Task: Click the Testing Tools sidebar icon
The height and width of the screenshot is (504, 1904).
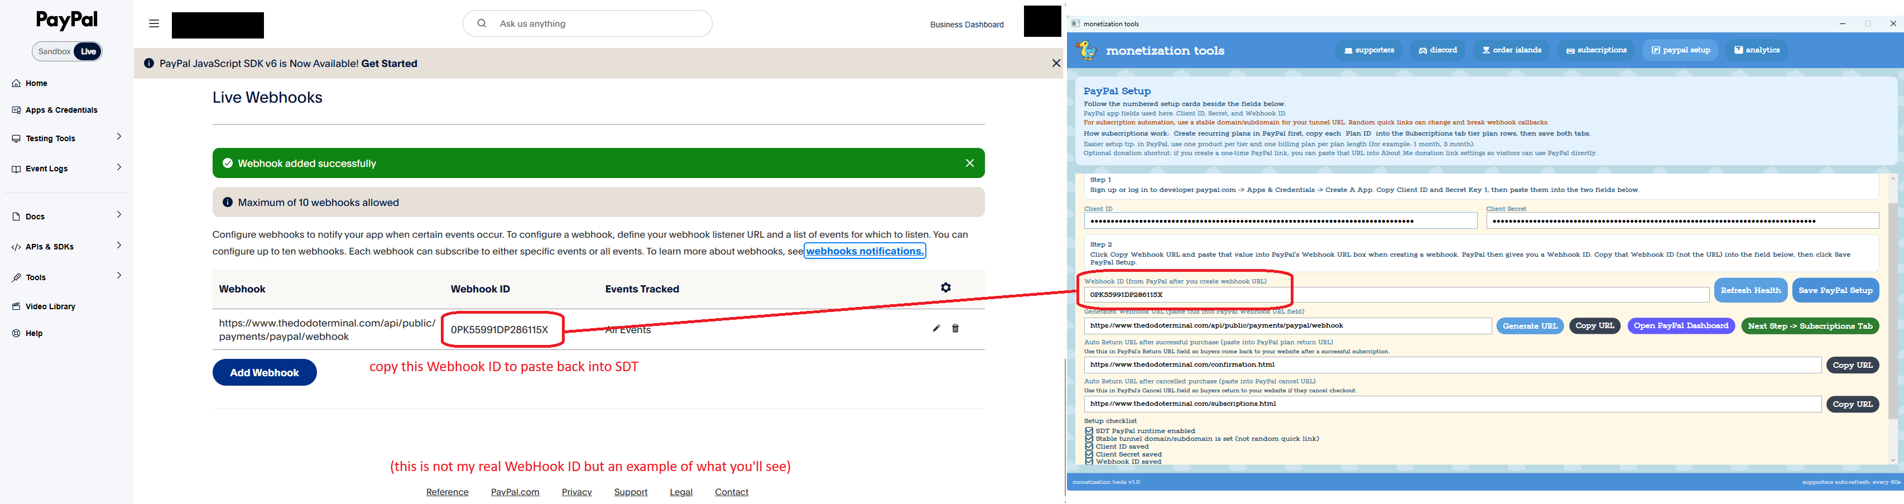Action: (16, 138)
